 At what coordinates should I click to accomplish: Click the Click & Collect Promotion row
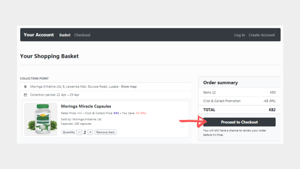pyautogui.click(x=239, y=101)
